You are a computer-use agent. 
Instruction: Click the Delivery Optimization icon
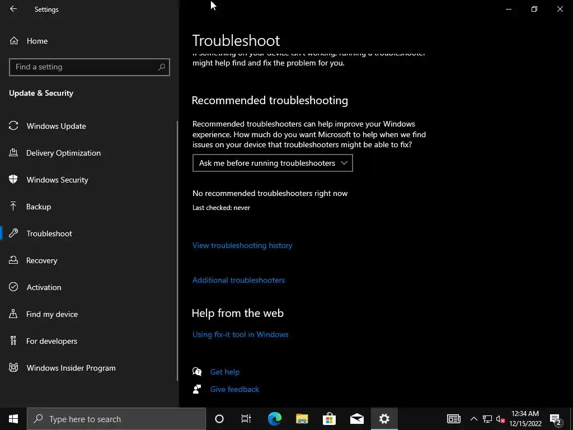coord(13,152)
